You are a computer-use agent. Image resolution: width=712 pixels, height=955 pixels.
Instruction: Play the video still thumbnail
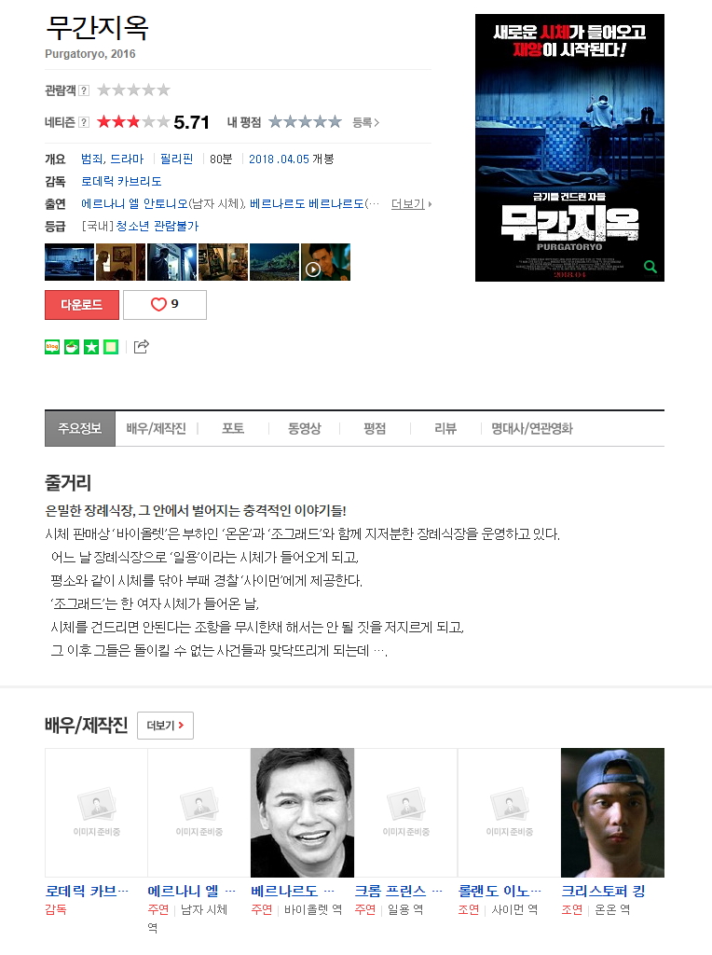coord(325,262)
